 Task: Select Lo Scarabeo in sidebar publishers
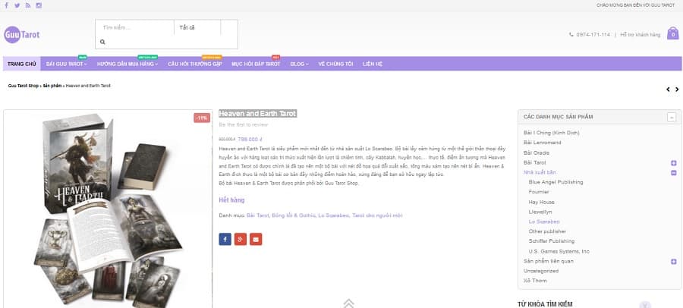544,222
